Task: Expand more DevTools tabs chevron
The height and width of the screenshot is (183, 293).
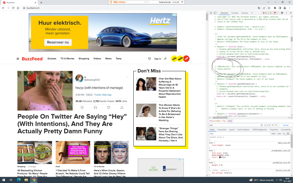Action: (x=251, y=13)
